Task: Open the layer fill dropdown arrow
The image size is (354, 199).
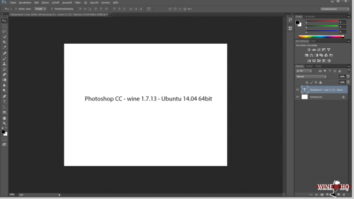Action: (348, 83)
